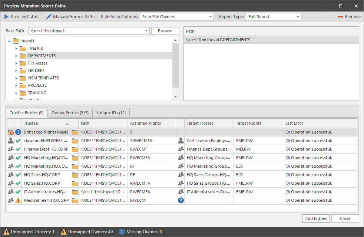Collapse the hqvol1 tree node
The height and width of the screenshot is (237, 364).
click(x=9, y=41)
